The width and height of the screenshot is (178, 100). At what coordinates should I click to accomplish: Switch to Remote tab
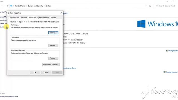pos(53,18)
